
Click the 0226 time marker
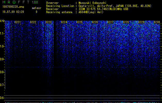point(95,22)
